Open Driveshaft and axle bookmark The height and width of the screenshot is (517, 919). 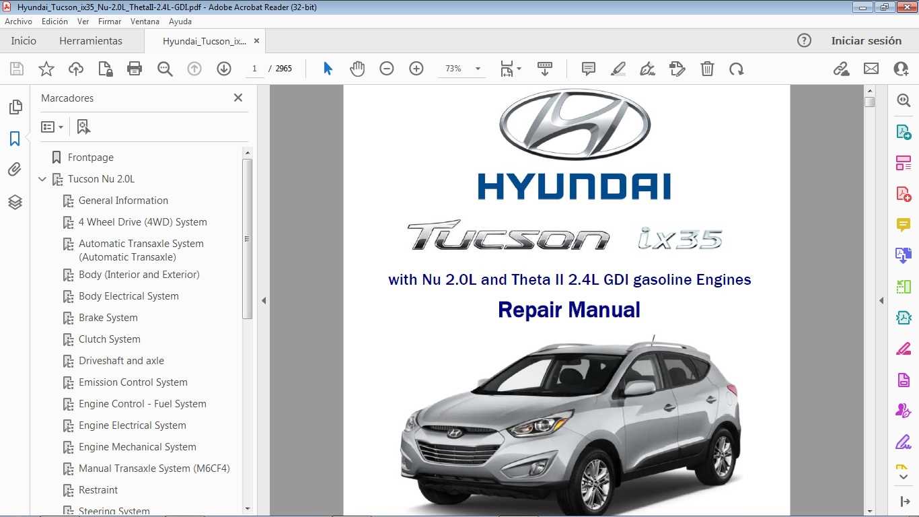[x=121, y=361]
